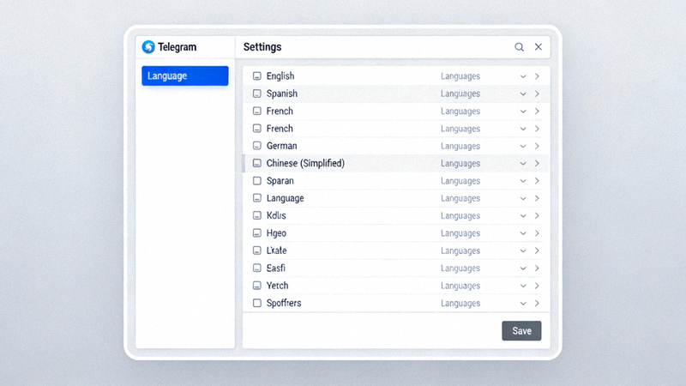Tick the Spoffrers checkbox
The image size is (686, 386).
click(257, 303)
